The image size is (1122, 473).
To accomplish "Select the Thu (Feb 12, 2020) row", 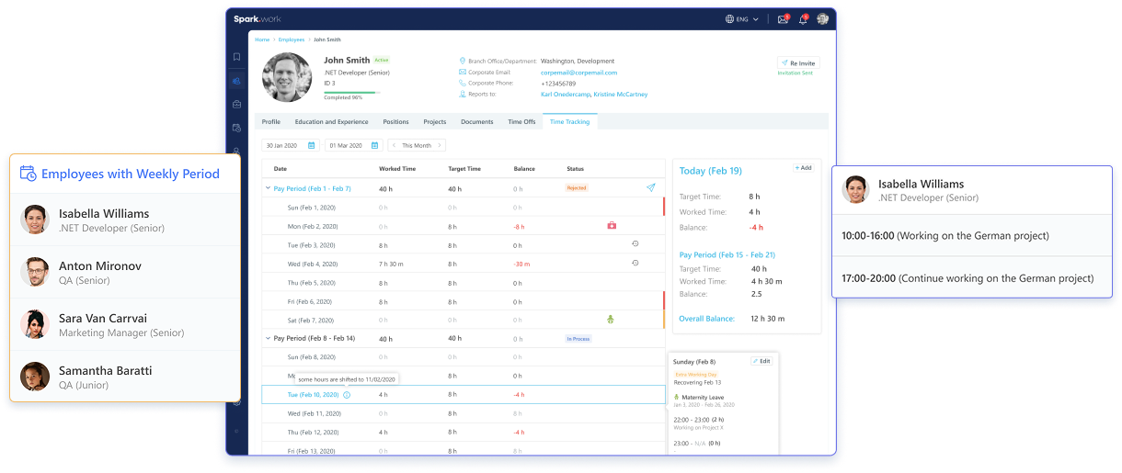I will point(464,433).
